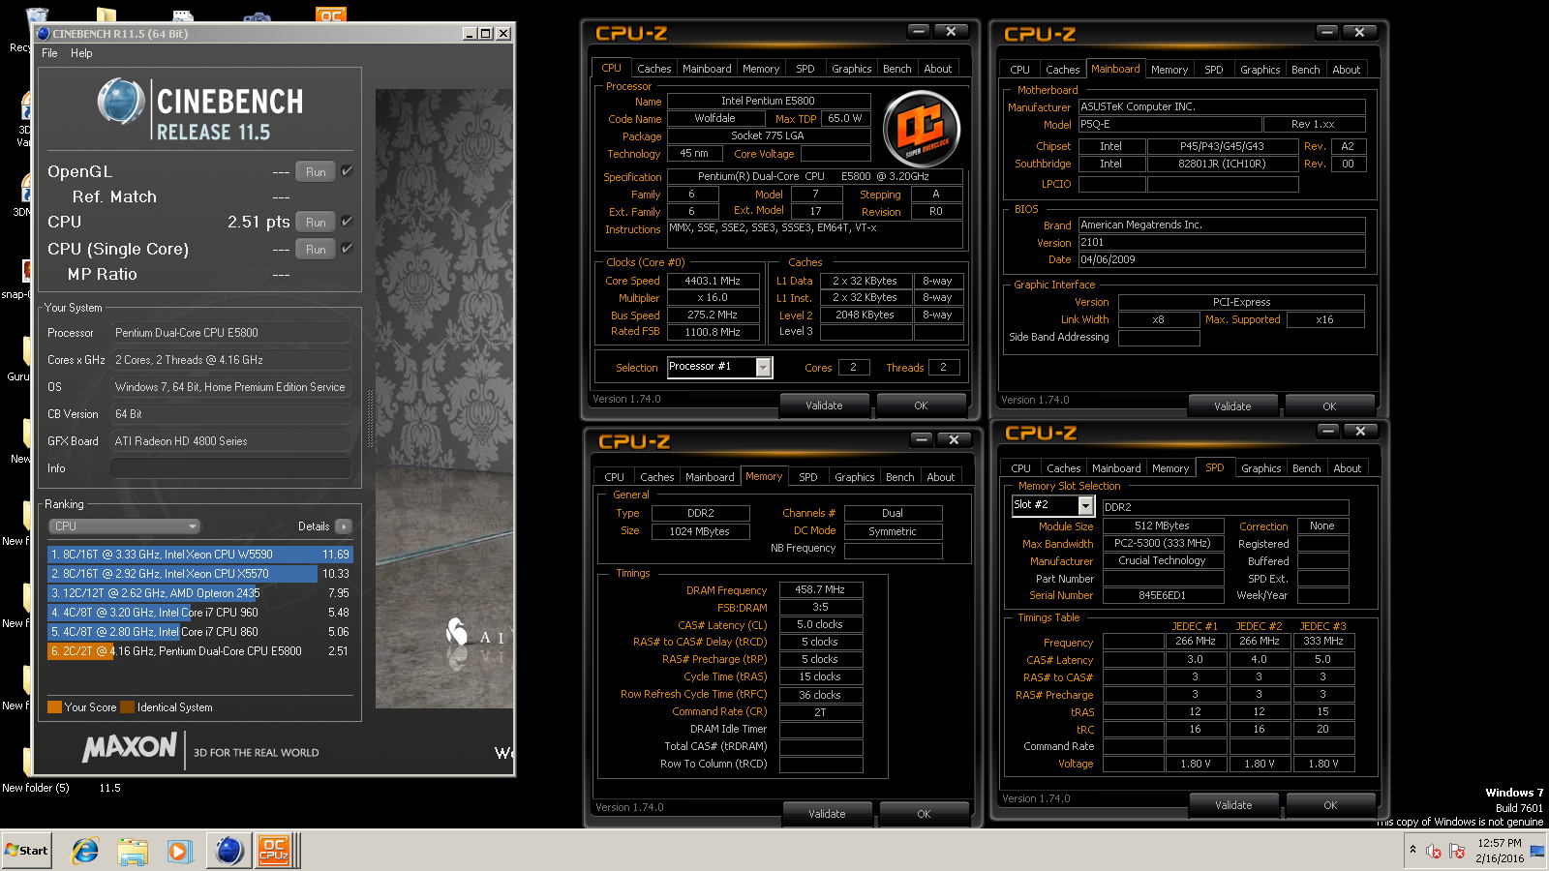Expand the Ranking Details arrow
The width and height of the screenshot is (1549, 871).
(343, 526)
